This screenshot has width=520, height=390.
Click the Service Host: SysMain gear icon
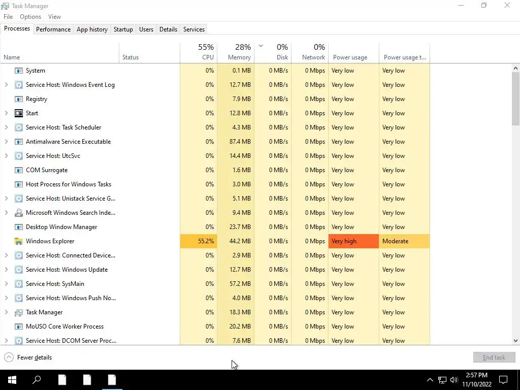tap(19, 284)
